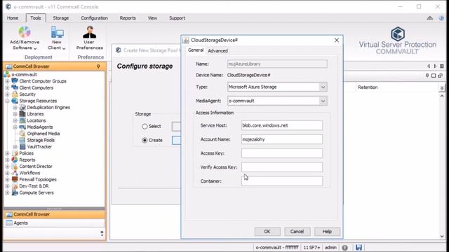Click admin user in status bar
Image resolution: width=449 pixels, height=252 pixels.
pos(330,247)
